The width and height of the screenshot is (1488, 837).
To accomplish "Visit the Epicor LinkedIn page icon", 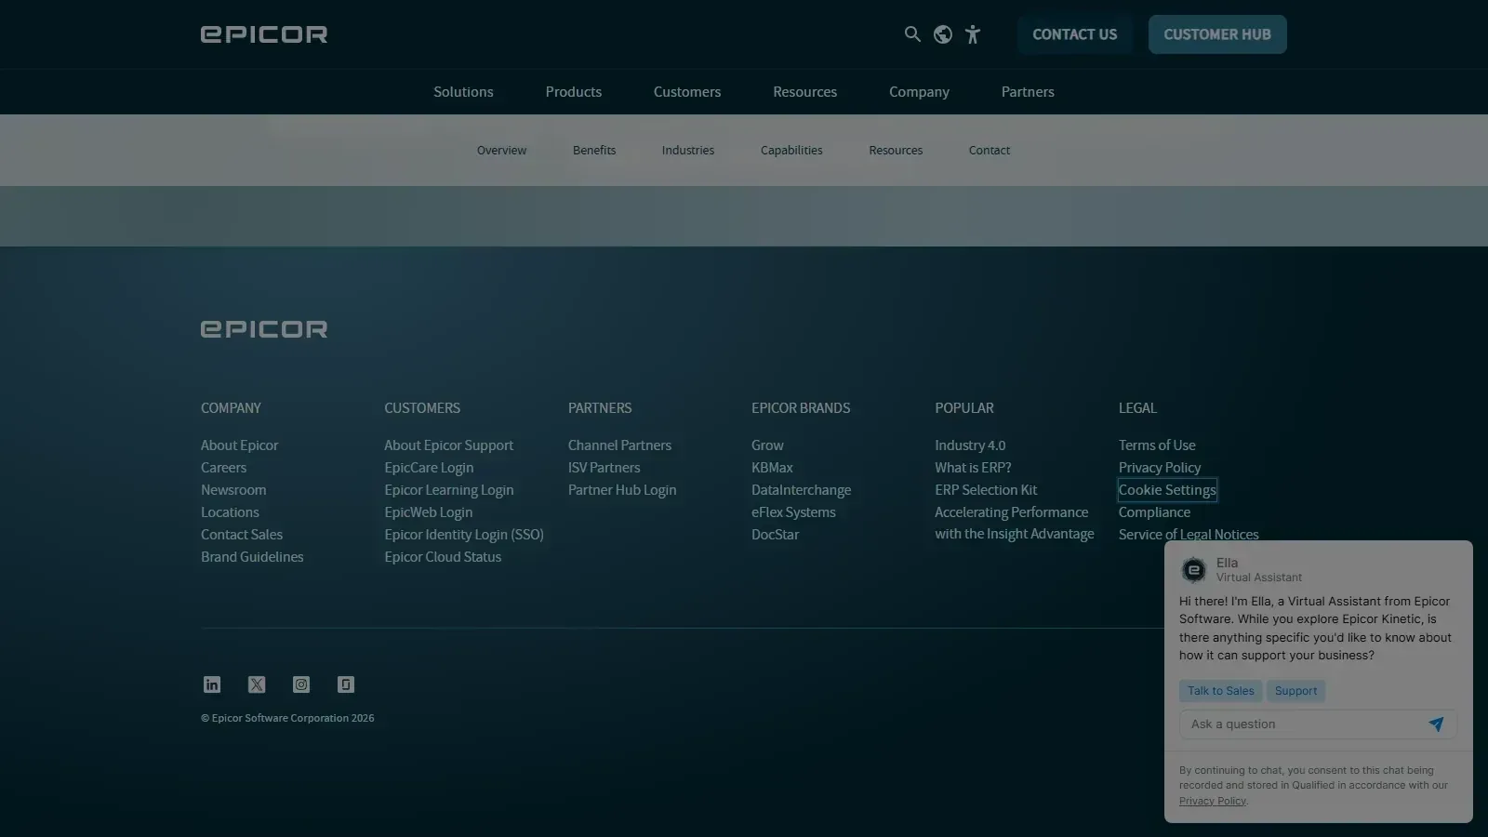I will pyautogui.click(x=212, y=684).
